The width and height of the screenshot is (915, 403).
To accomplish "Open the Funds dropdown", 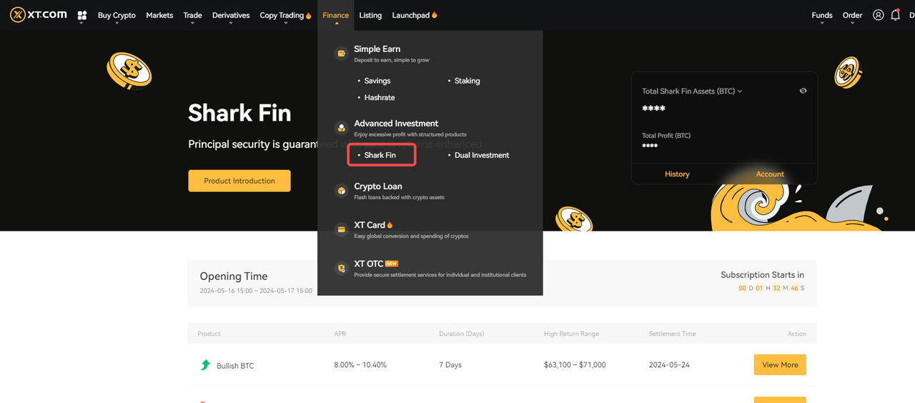I will pyautogui.click(x=822, y=15).
